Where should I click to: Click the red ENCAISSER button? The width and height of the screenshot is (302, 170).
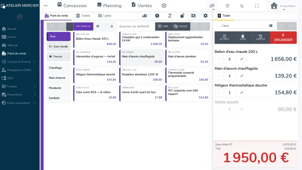pyautogui.click(x=283, y=37)
